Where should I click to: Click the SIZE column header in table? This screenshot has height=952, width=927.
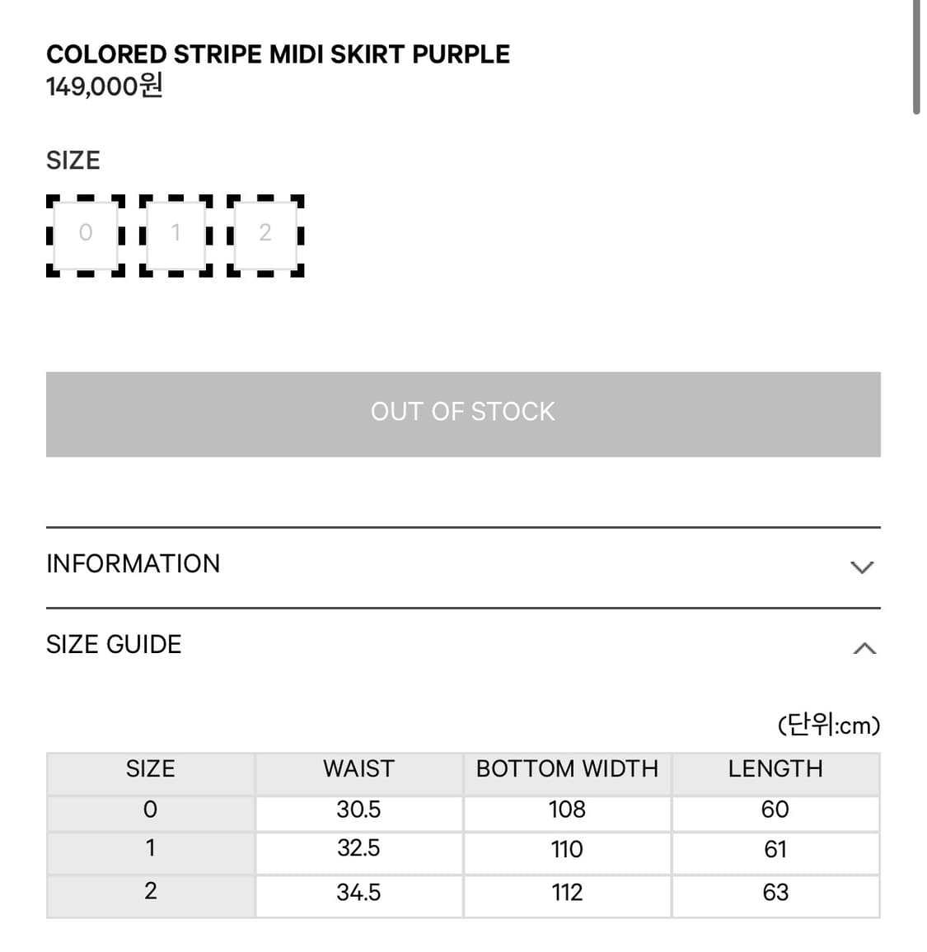[150, 768]
